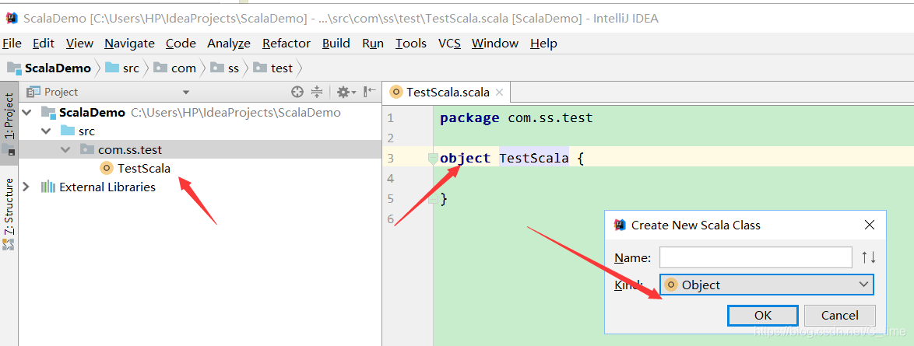914x346 pixels.
Task: Close the TestScala.scala tab
Action: tap(500, 92)
